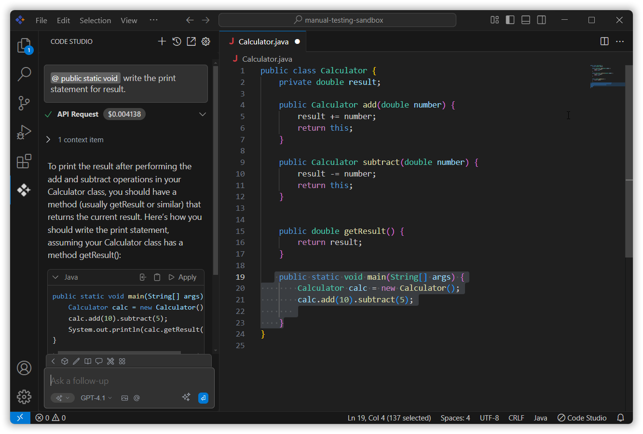Open the Search view in activity bar
Viewport: 643px width, 434px height.
(24, 74)
